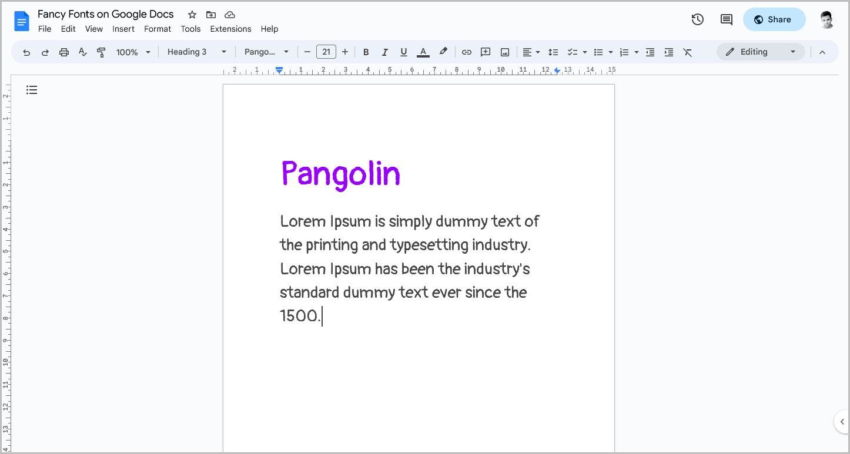
Task: Toggle bold formatting
Action: [x=366, y=52]
